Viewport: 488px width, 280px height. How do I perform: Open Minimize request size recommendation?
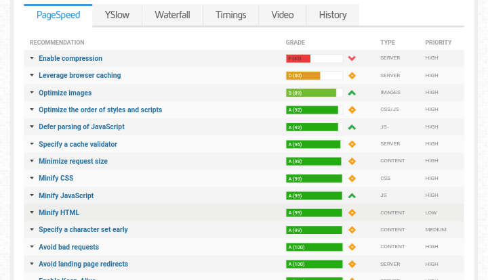[73, 162]
